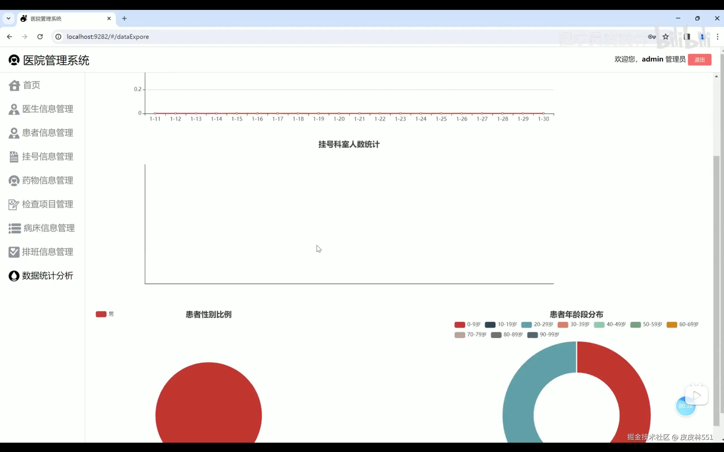Screen dimensions: 724x452
Task: Click the 1-11 date axis label
Action: [155, 119]
